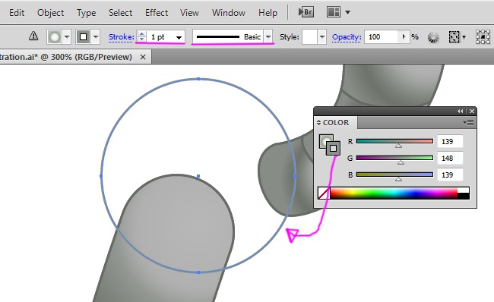
Task: Open the Select Similar Objects dropdown arrow
Action: tap(464, 37)
